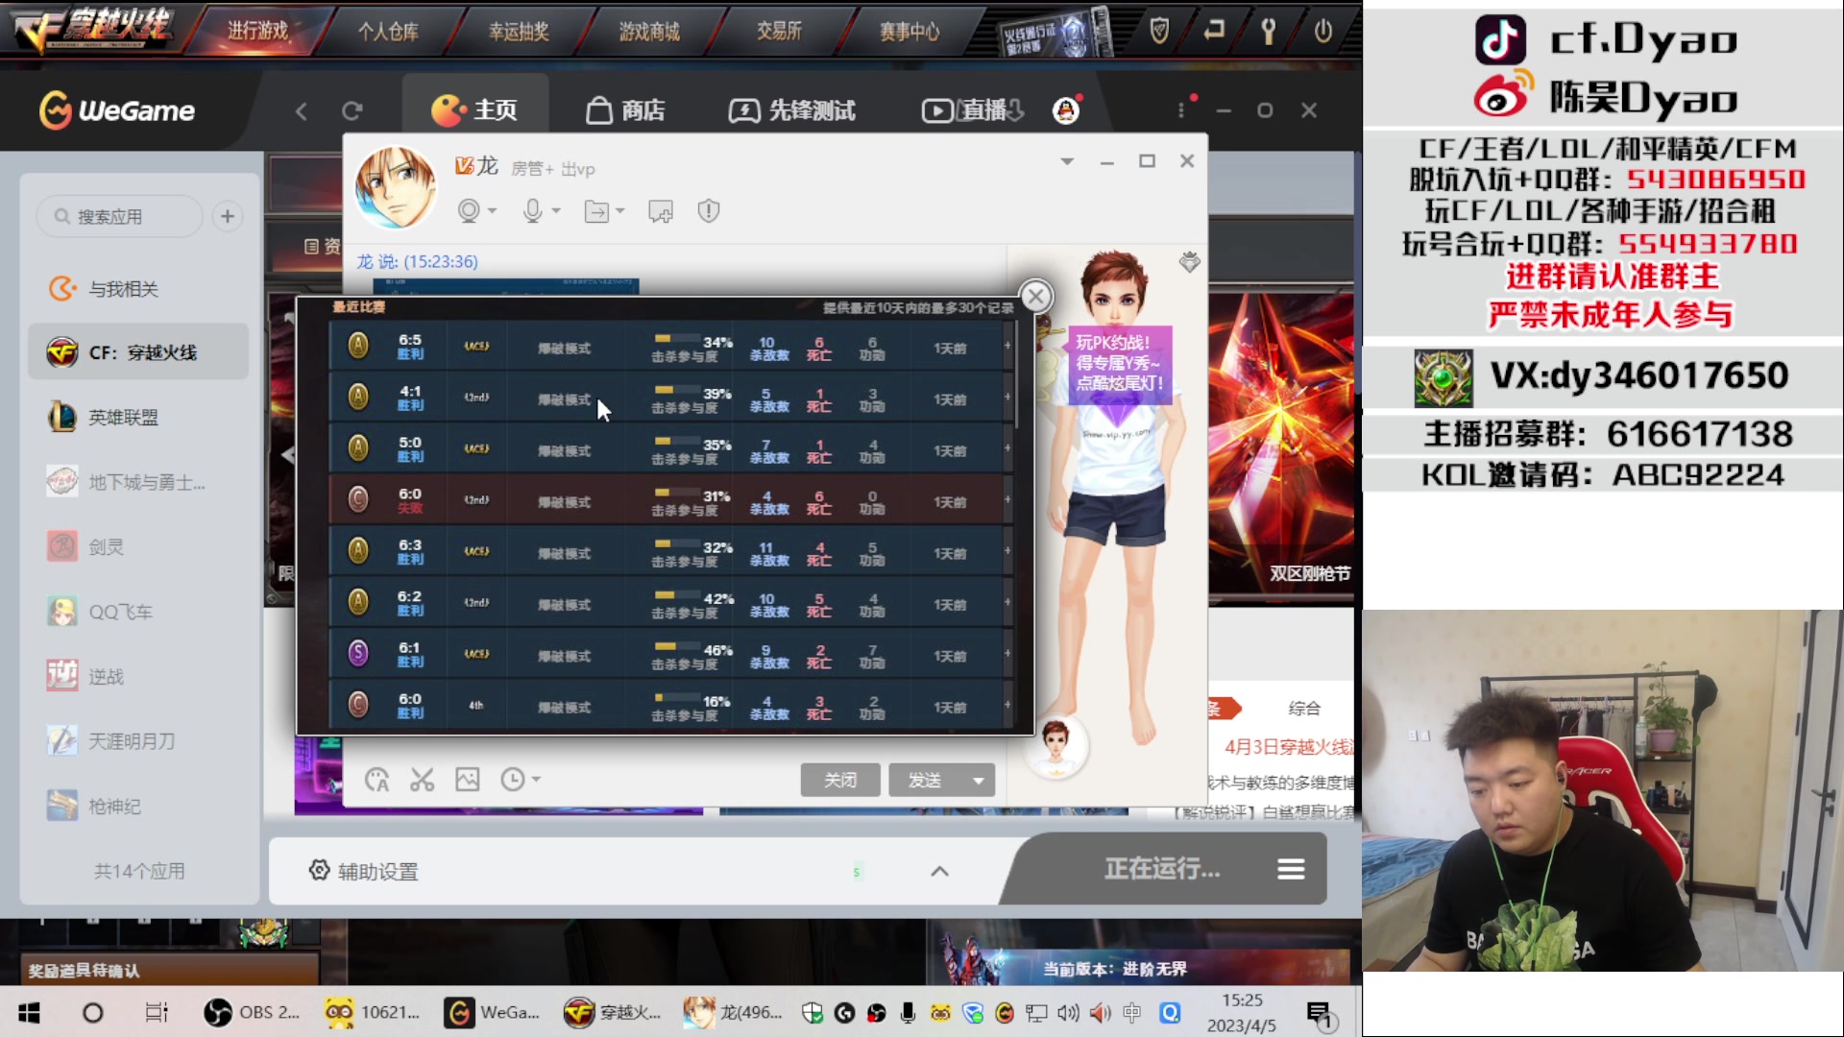Open the 商店 tab in WeGame
1844x1037 pixels.
pos(625,110)
